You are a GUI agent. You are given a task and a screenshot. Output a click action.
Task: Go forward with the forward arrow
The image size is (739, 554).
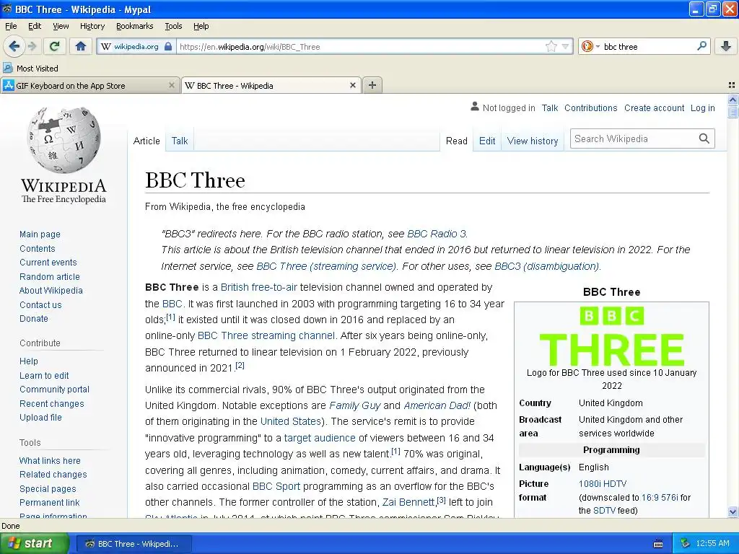pos(32,46)
